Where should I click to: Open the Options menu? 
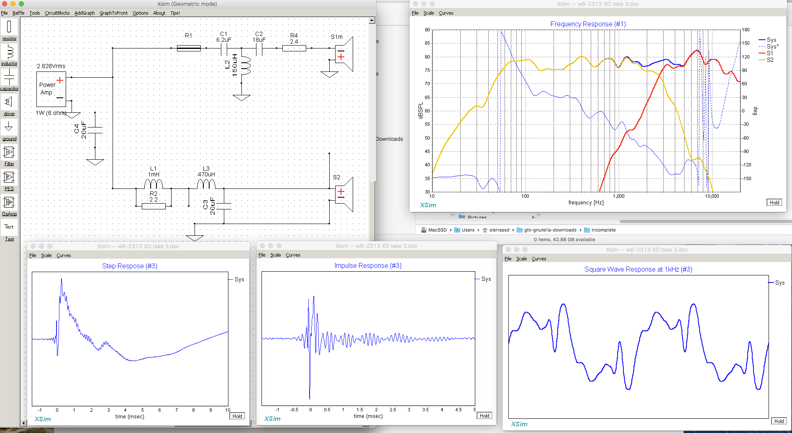(x=141, y=13)
